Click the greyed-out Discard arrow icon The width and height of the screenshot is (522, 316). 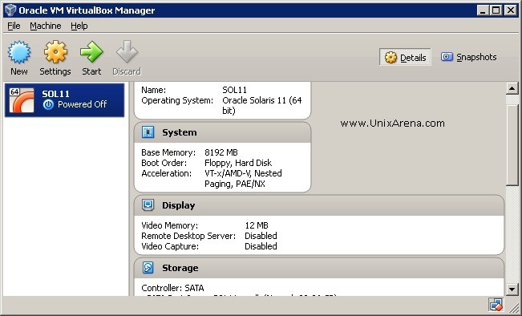point(127,52)
